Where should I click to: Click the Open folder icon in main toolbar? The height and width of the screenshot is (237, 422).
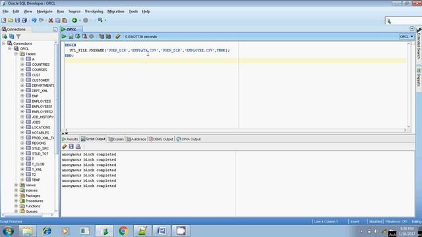tap(11, 20)
